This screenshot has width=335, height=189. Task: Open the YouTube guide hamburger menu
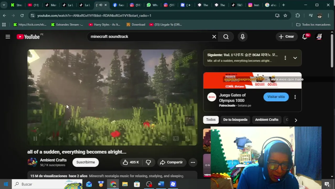click(8, 37)
